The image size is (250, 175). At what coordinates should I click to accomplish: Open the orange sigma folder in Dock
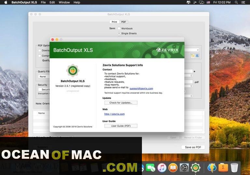[223, 168]
